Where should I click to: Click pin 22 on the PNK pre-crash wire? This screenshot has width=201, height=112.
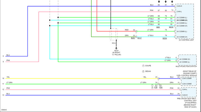(x=178, y=88)
